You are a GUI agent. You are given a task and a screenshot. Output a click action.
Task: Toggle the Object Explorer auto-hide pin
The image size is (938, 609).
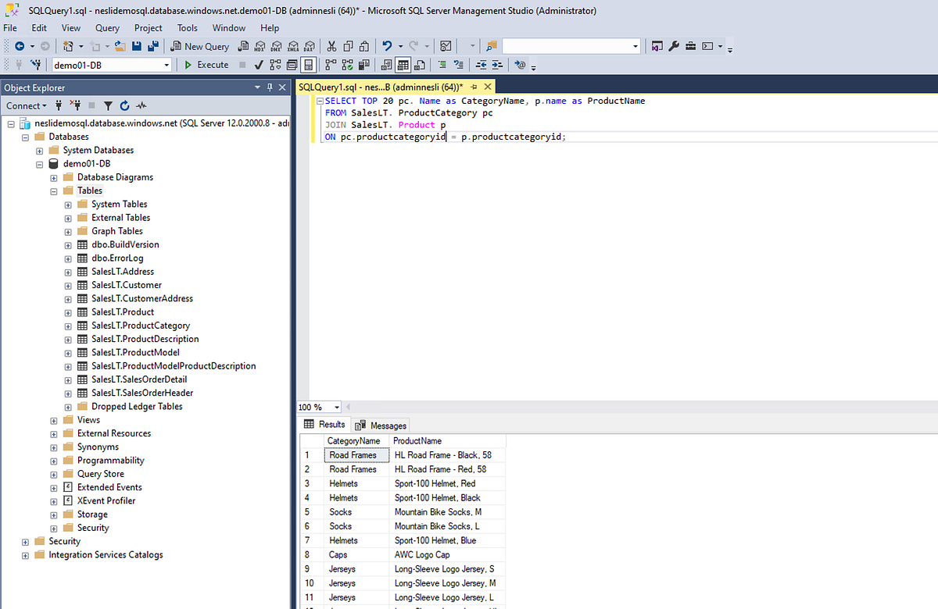coord(270,87)
